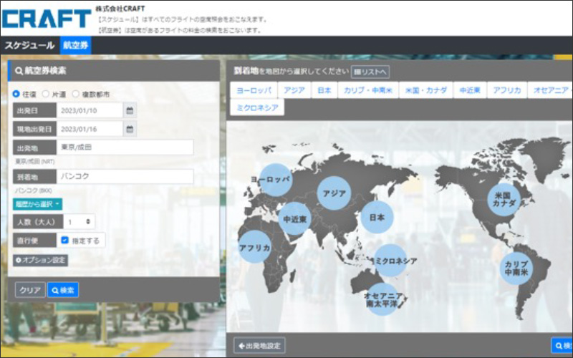Open the アジア region tab

click(294, 90)
